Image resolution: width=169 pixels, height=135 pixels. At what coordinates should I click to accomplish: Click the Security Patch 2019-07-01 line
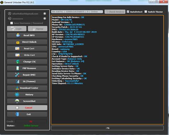pyautogui.click(x=67, y=27)
